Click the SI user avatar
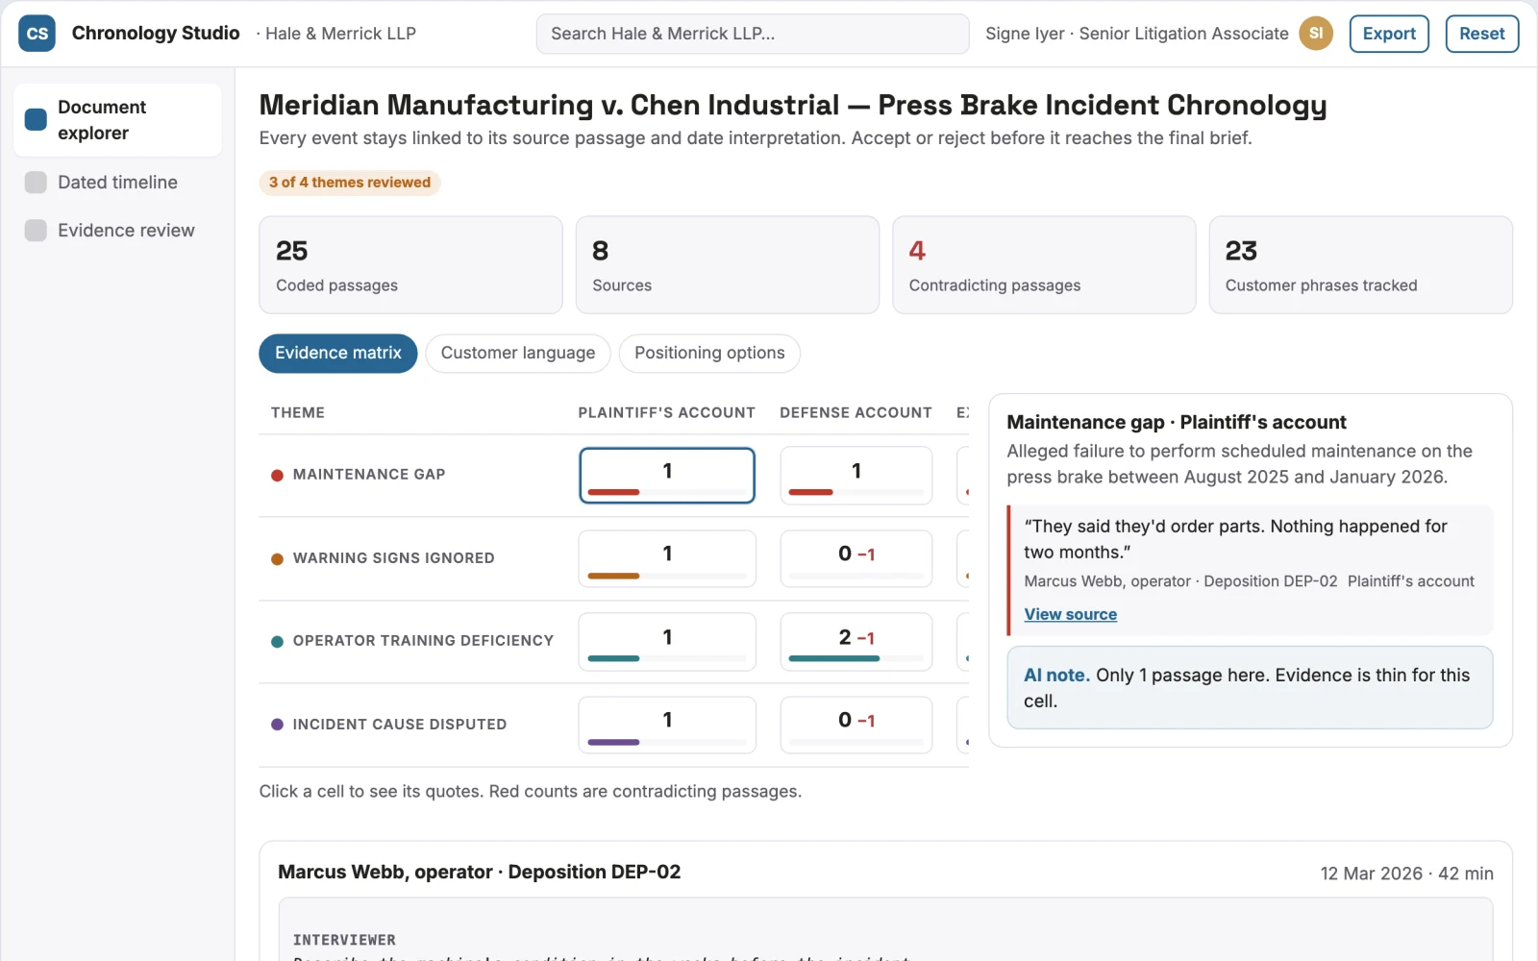The image size is (1538, 961). click(1316, 34)
